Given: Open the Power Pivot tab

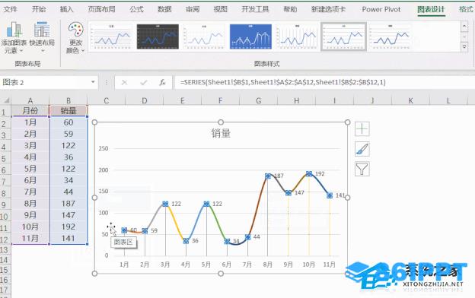Looking at the screenshot, I should [381, 9].
